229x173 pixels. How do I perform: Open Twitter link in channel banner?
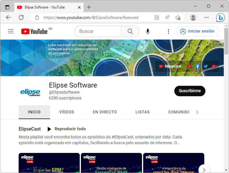coord(206,66)
